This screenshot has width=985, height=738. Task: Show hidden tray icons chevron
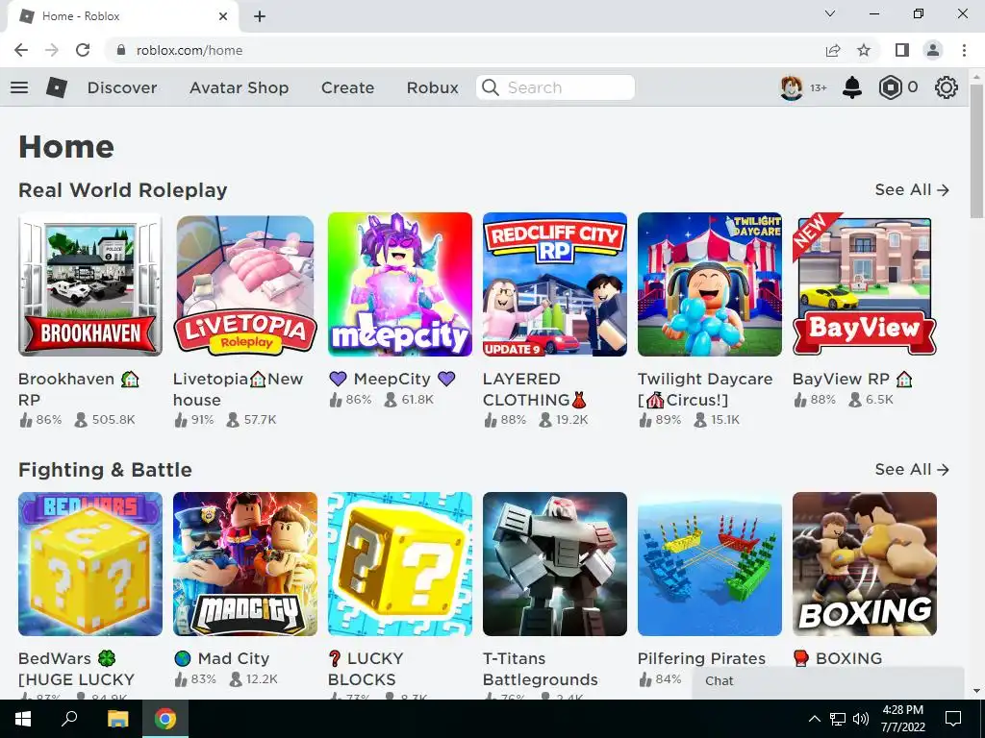coord(814,719)
